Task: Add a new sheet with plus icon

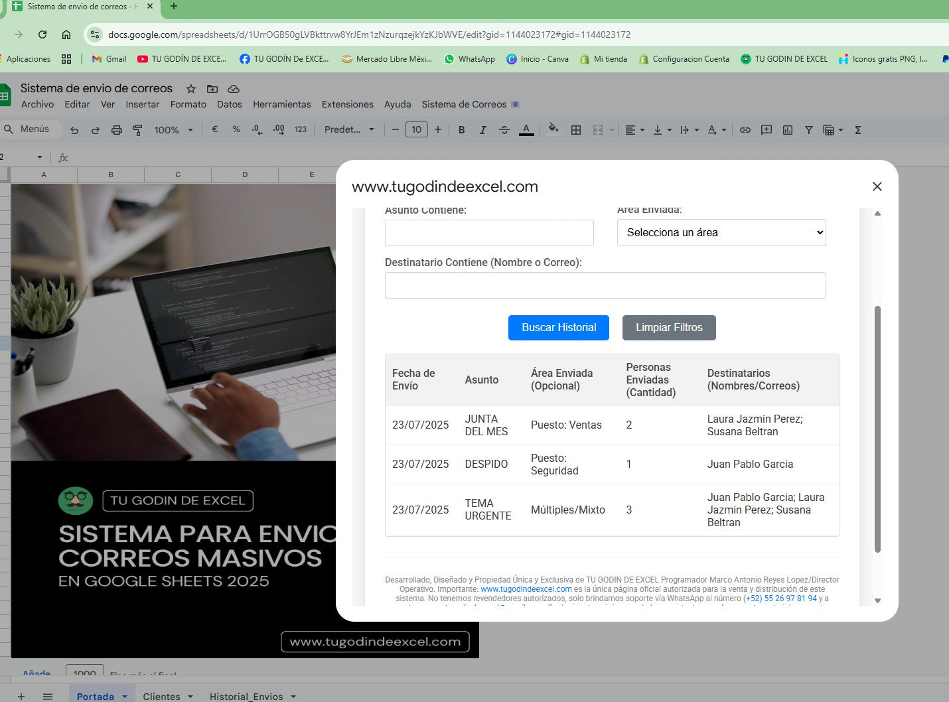Action: [x=21, y=696]
